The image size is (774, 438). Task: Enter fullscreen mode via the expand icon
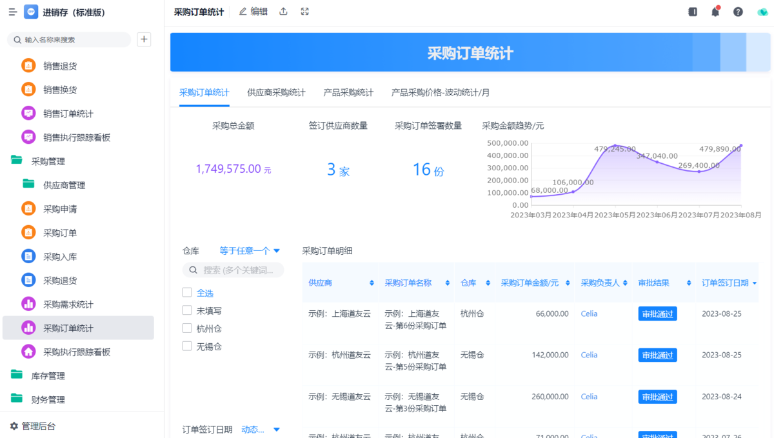tap(305, 12)
